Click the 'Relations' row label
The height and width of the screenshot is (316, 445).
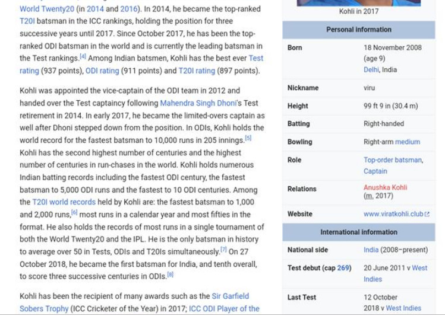point(302,189)
